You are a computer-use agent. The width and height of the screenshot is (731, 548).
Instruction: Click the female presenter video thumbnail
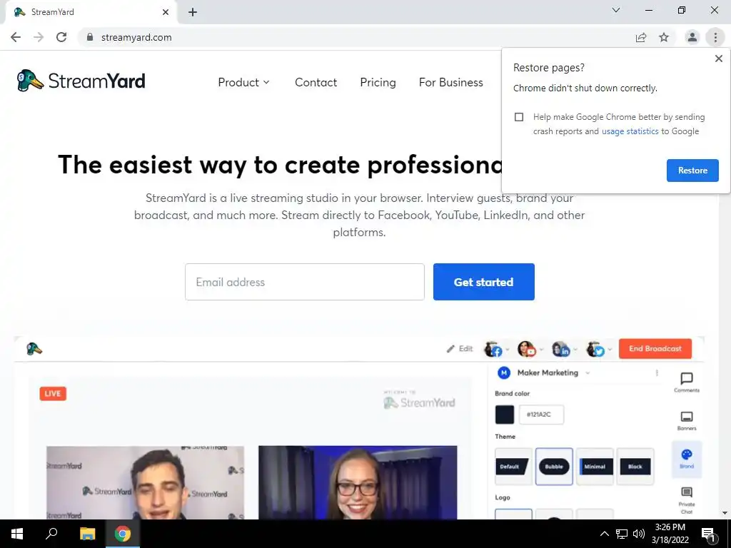click(358, 482)
